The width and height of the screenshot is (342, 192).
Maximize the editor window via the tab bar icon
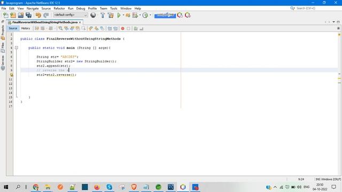tap(338, 22)
